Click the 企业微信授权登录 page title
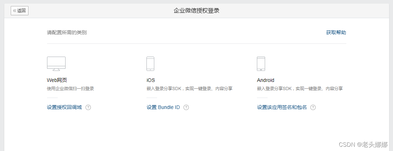This screenshot has height=151, width=393. tap(197, 11)
